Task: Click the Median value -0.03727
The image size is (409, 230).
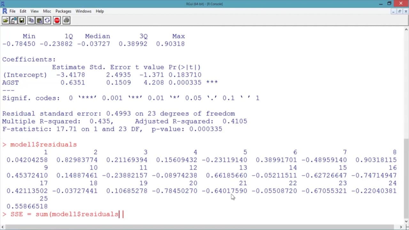Action: pyautogui.click(x=94, y=44)
